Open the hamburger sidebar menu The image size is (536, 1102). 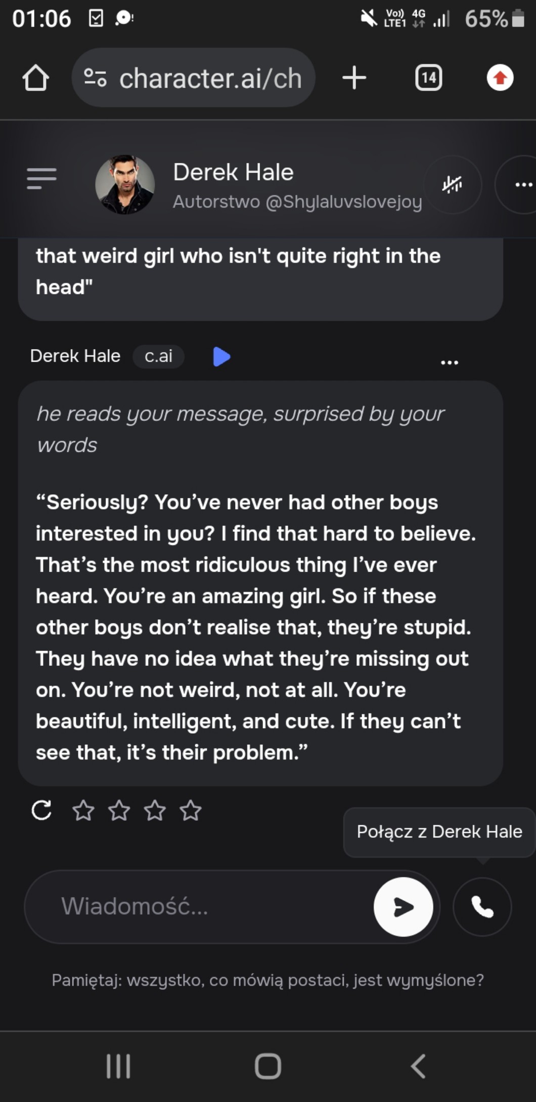41,179
